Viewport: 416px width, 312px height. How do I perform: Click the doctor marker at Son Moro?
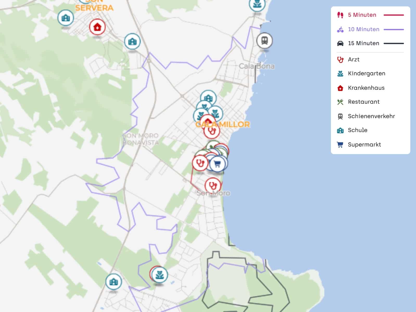click(213, 186)
